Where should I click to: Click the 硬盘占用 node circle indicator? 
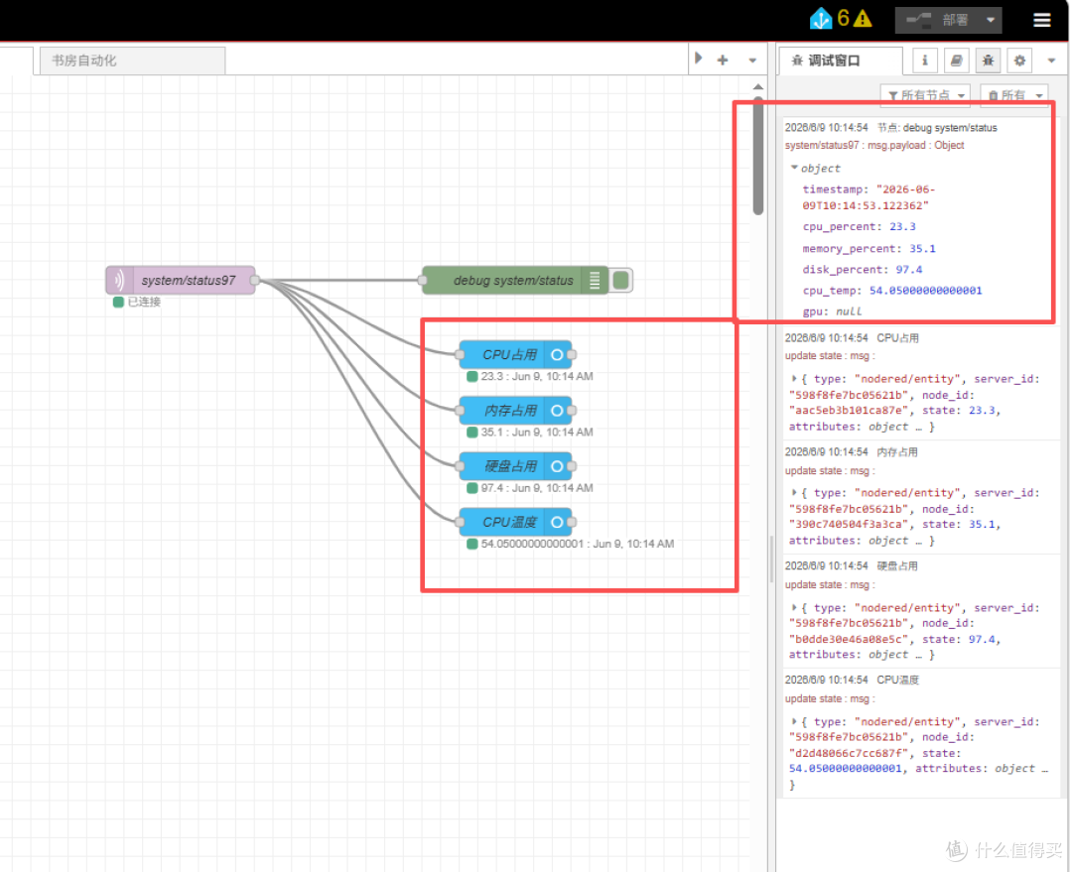click(557, 466)
